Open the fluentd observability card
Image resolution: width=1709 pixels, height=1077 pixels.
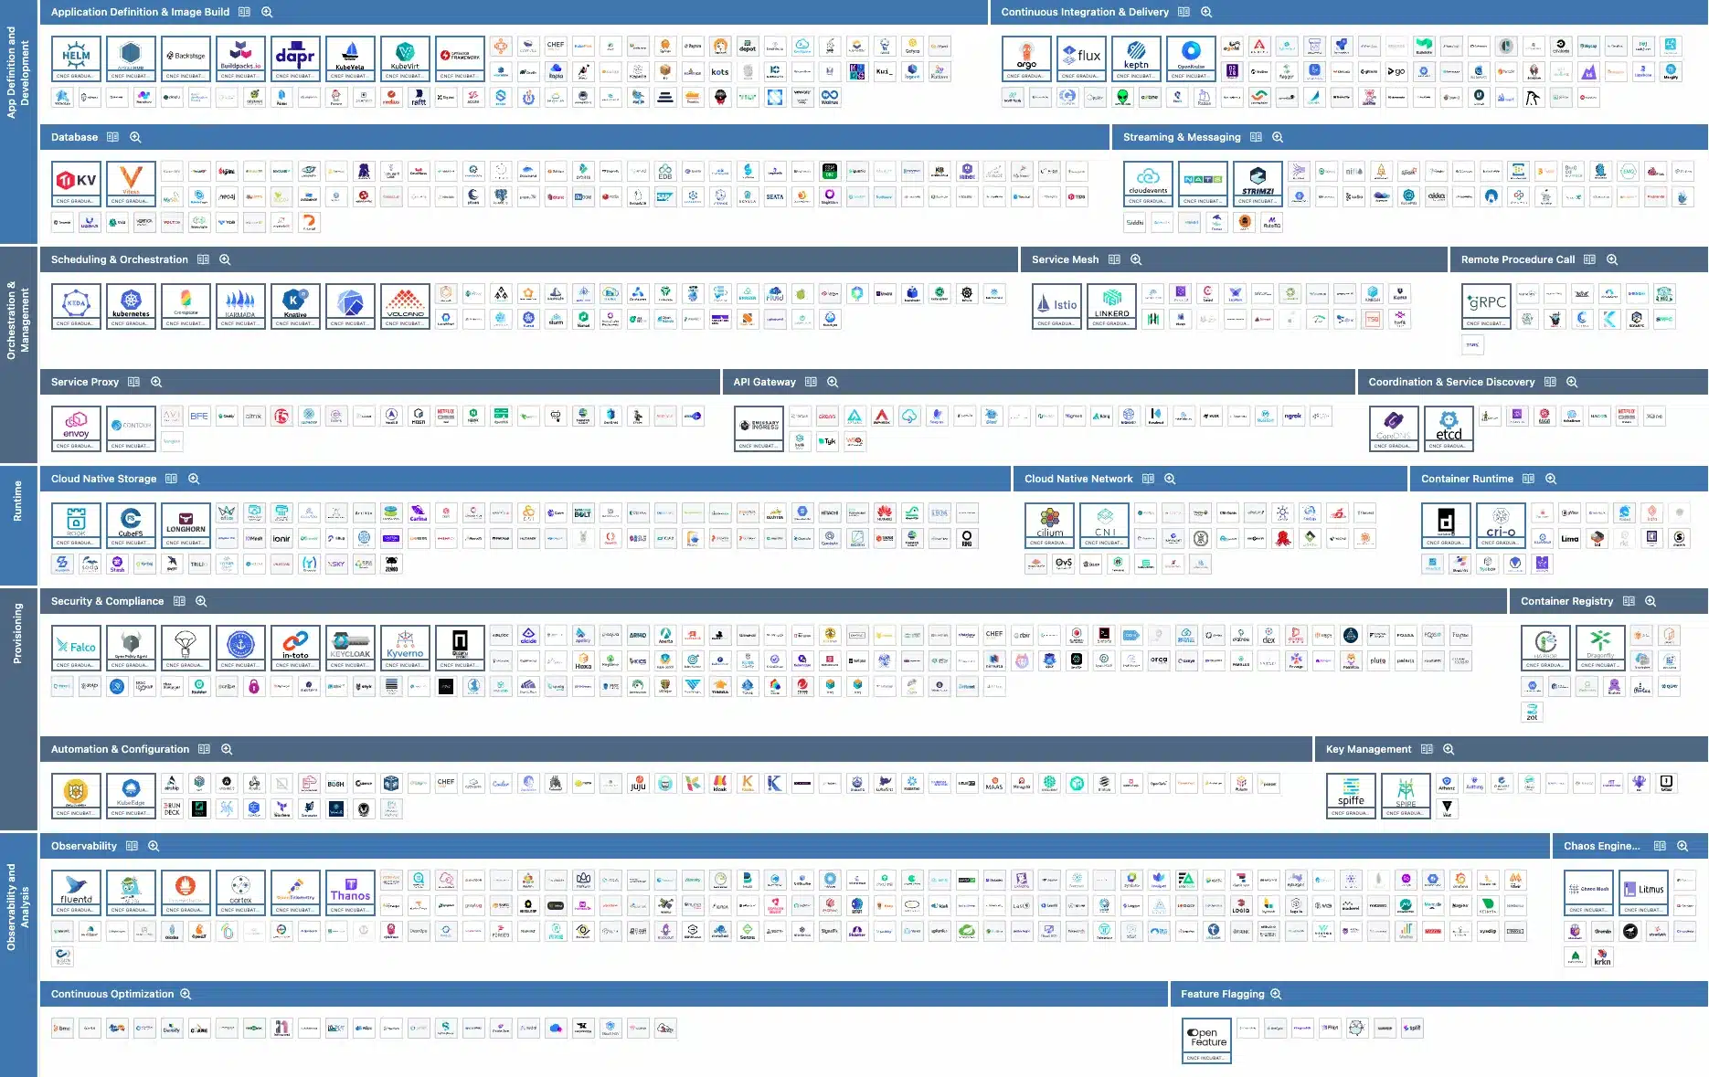coord(76,892)
